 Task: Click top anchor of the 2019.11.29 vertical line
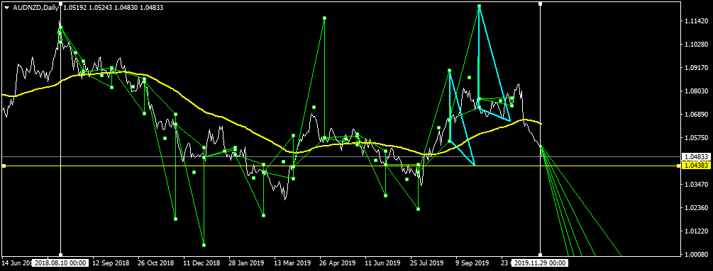540,4
